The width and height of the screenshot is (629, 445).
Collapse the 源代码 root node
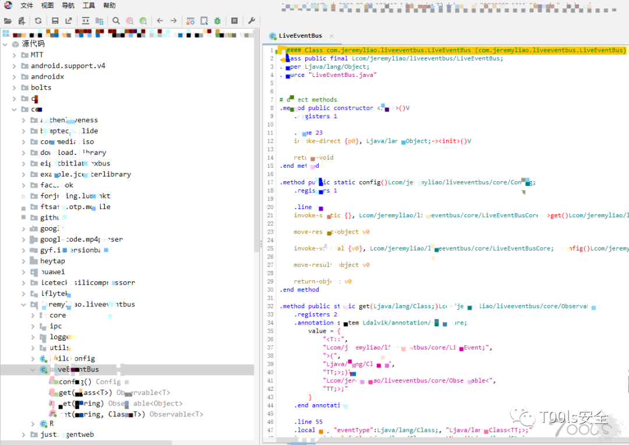[x=5, y=44]
